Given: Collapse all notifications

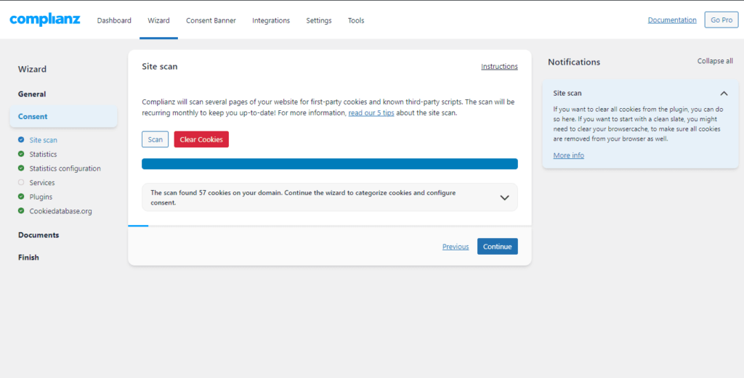Looking at the screenshot, I should tap(715, 62).
